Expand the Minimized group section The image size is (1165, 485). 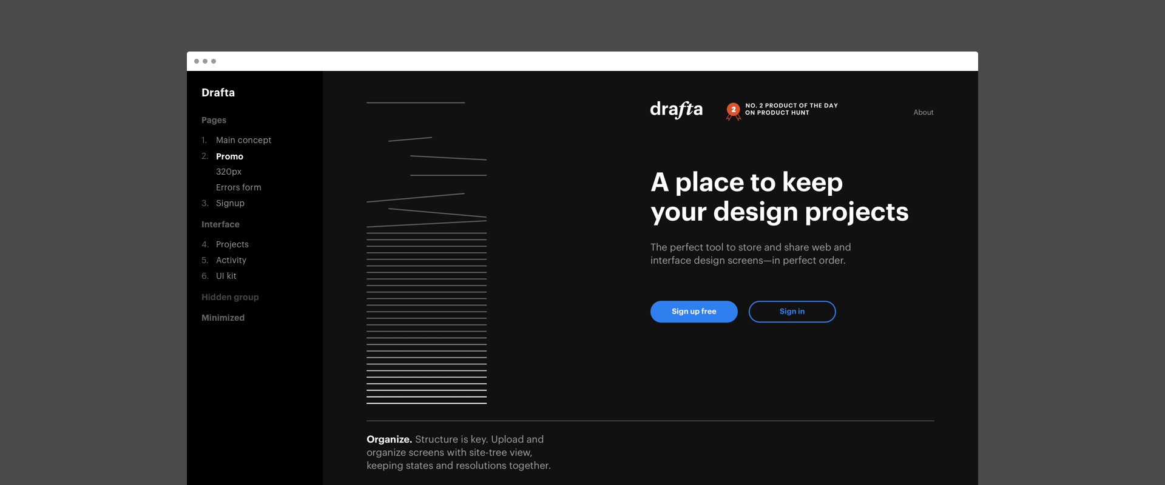click(x=223, y=318)
